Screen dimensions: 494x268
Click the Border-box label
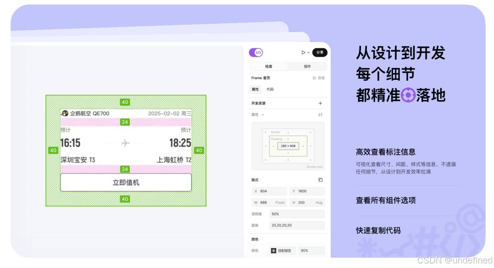(315, 167)
